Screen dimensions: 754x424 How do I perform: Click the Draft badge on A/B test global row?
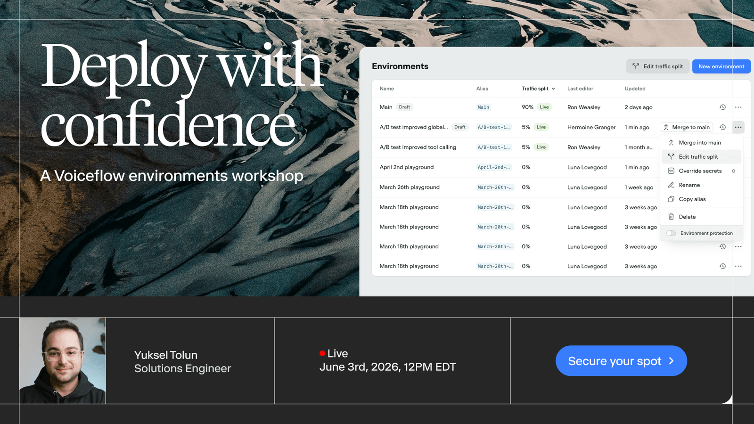click(x=460, y=127)
